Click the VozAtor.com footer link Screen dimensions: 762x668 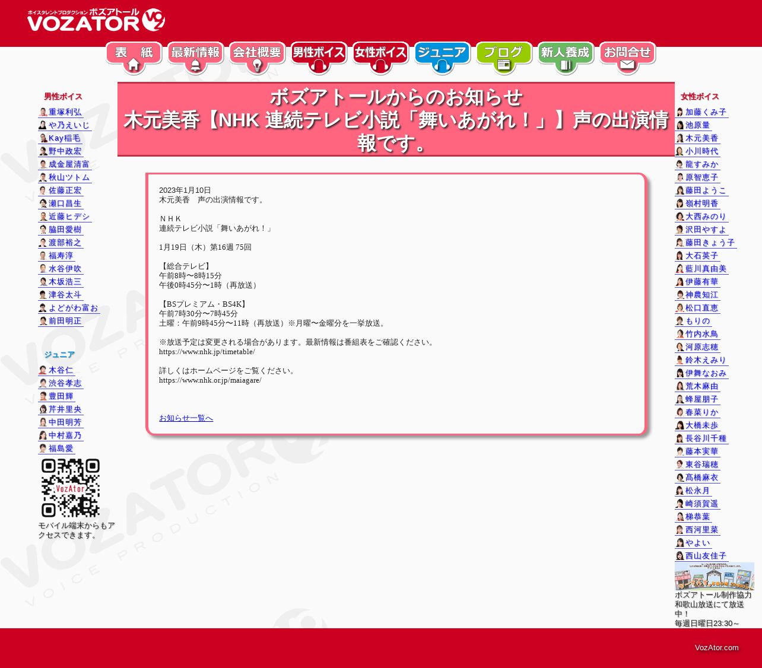(x=717, y=647)
